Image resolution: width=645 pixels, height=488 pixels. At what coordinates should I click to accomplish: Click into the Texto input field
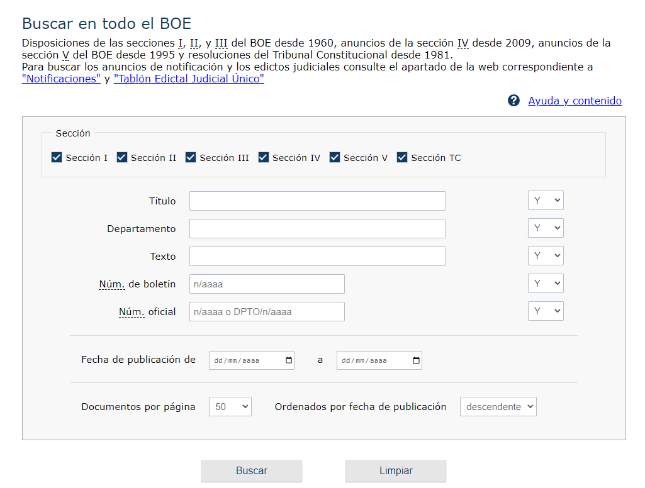click(x=317, y=256)
